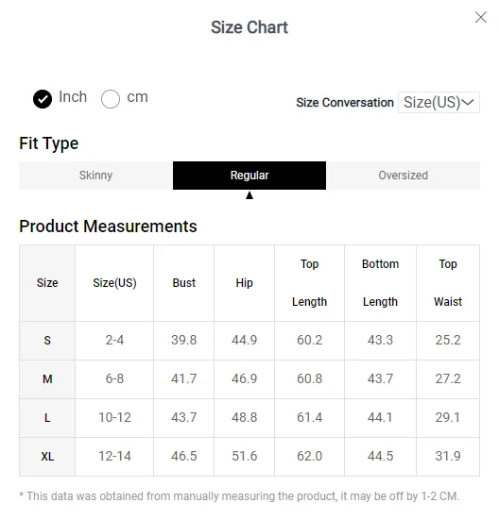499x520 pixels.
Task: Click the Bust column header
Action: (x=184, y=283)
